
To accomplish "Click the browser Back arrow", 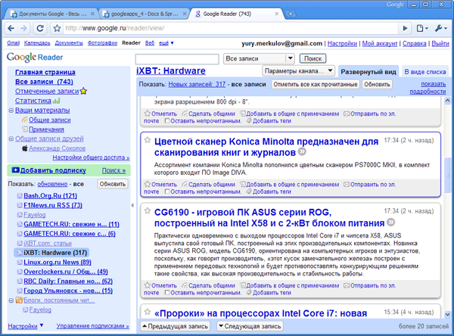I will pos(11,28).
